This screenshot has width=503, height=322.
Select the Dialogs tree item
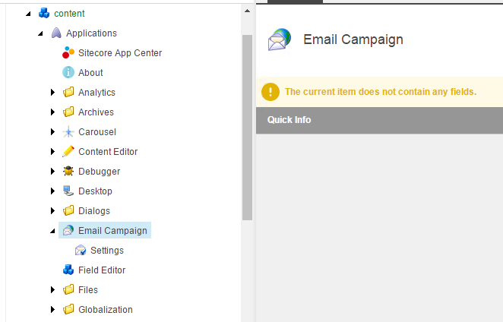point(94,210)
